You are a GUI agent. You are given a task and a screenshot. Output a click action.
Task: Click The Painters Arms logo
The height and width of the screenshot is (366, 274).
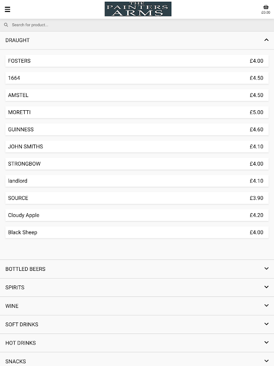tap(138, 9)
